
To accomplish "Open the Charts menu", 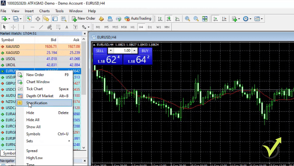I will tap(44, 11).
